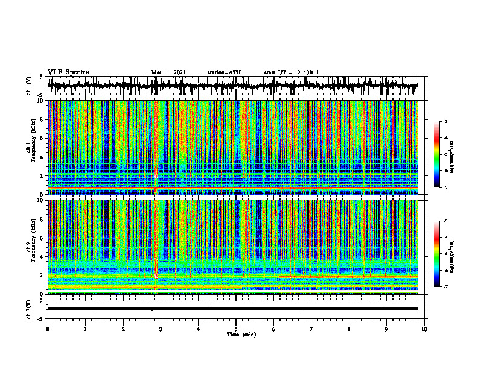Viewport: 478px width, 369px height.
Task: Click the ch.2 PSD color bar
Action: tap(437, 254)
